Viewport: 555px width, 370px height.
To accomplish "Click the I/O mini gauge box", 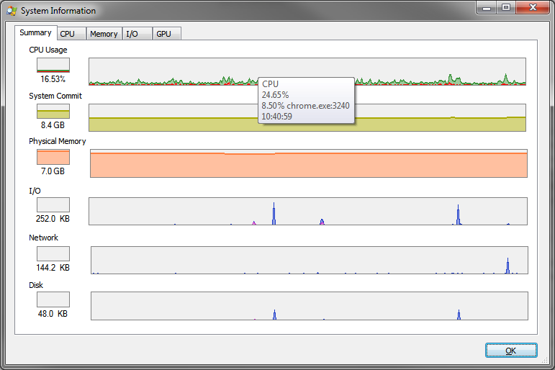I will [53, 204].
